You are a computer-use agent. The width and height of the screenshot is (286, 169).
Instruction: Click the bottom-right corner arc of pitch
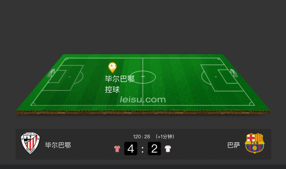point(252,104)
